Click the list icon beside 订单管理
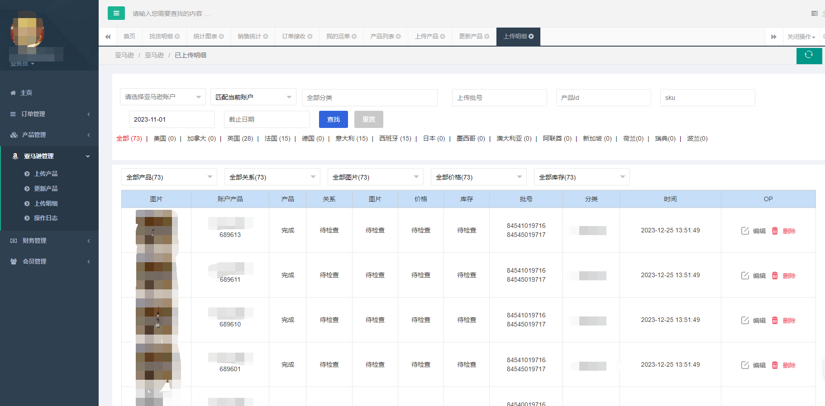Screen dimensions: 825x406 13,114
